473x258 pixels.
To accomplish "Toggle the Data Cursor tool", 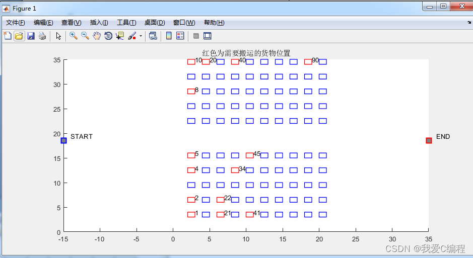I will [120, 36].
